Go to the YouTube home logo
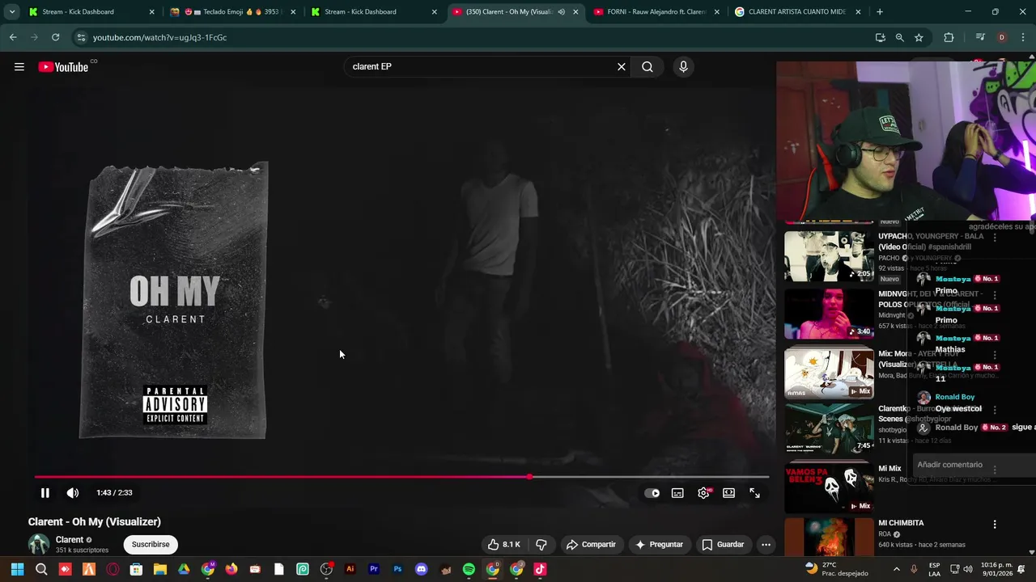This screenshot has height=582, width=1036. coord(64,67)
